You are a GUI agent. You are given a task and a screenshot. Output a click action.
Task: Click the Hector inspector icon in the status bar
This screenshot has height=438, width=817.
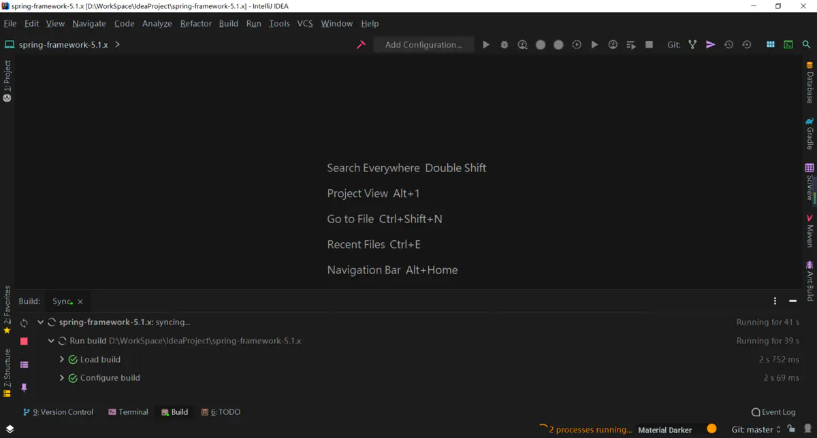pos(807,429)
